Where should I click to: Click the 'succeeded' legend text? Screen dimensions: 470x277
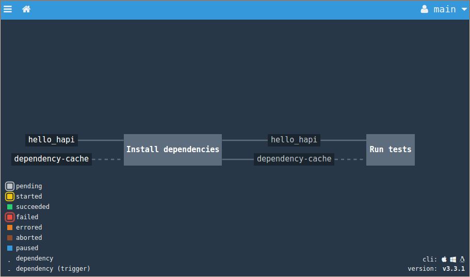(33, 207)
